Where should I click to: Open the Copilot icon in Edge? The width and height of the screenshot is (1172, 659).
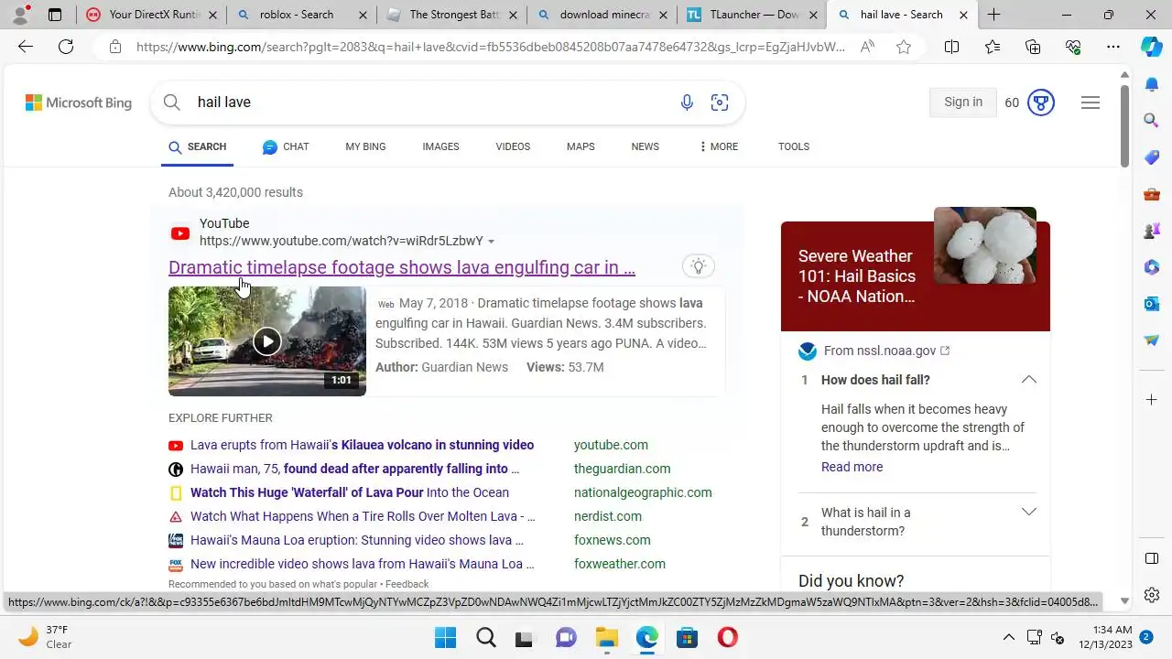click(x=1152, y=47)
